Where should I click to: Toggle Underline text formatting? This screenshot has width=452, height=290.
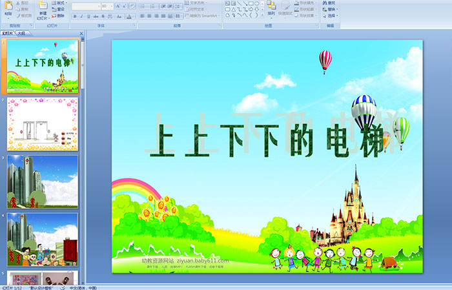coord(90,16)
